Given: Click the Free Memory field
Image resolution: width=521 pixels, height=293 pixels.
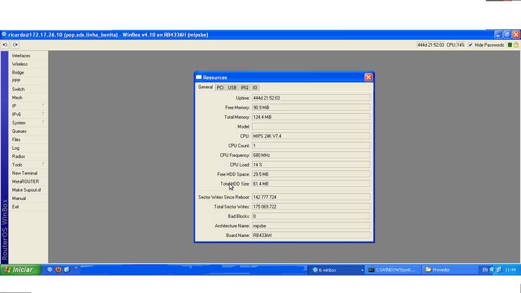Looking at the screenshot, I should pyautogui.click(x=311, y=107).
